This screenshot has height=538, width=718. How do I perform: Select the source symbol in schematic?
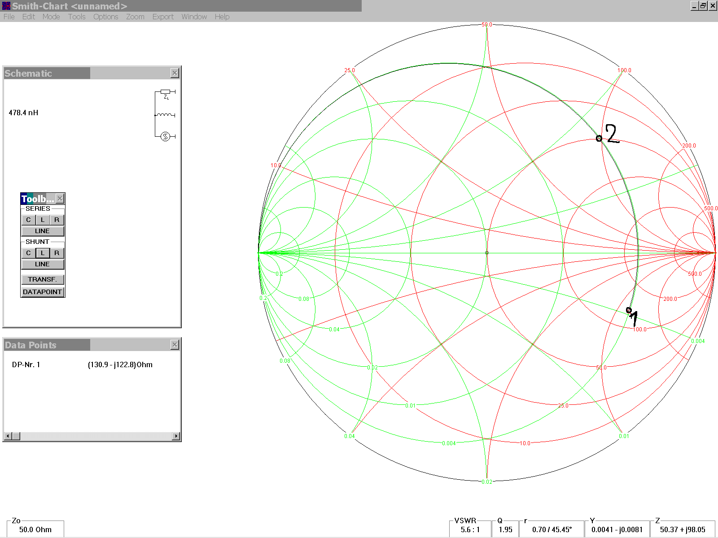click(x=166, y=136)
